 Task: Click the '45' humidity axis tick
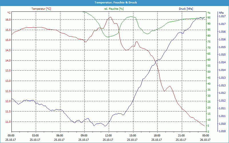tap(209, 78)
